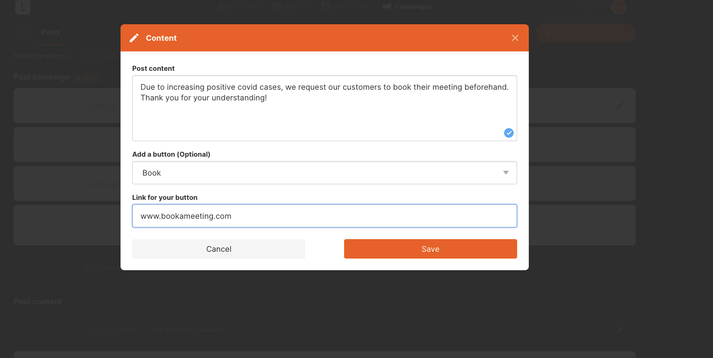Click the edit pencil on first campaign row
713x358 pixels.
click(x=620, y=106)
